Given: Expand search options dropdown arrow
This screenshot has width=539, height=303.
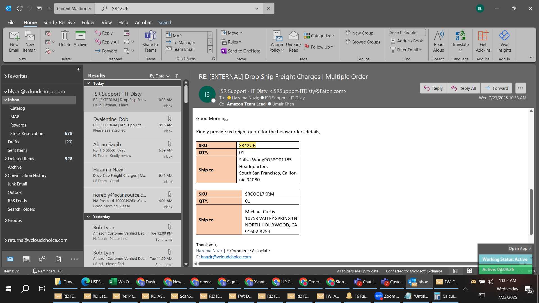Looking at the screenshot, I should 257,8.
